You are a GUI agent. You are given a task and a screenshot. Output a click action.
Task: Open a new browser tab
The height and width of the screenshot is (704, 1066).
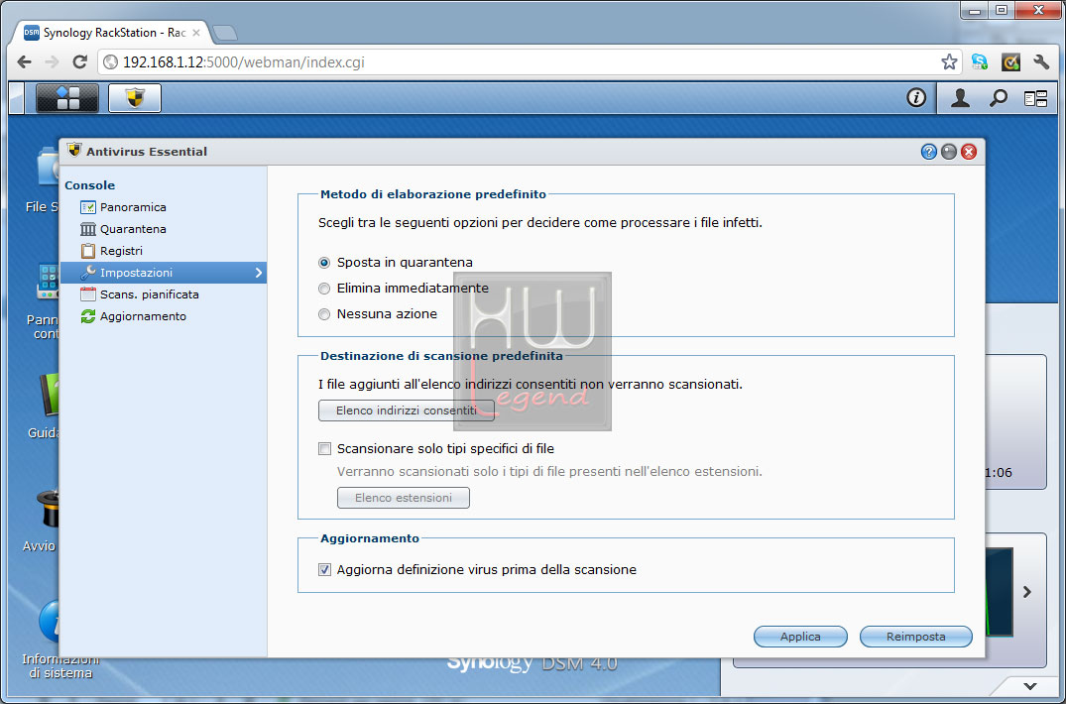coord(224,33)
